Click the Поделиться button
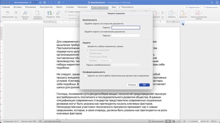This screenshot has width=220, height=123. pyautogui.click(x=192, y=7)
